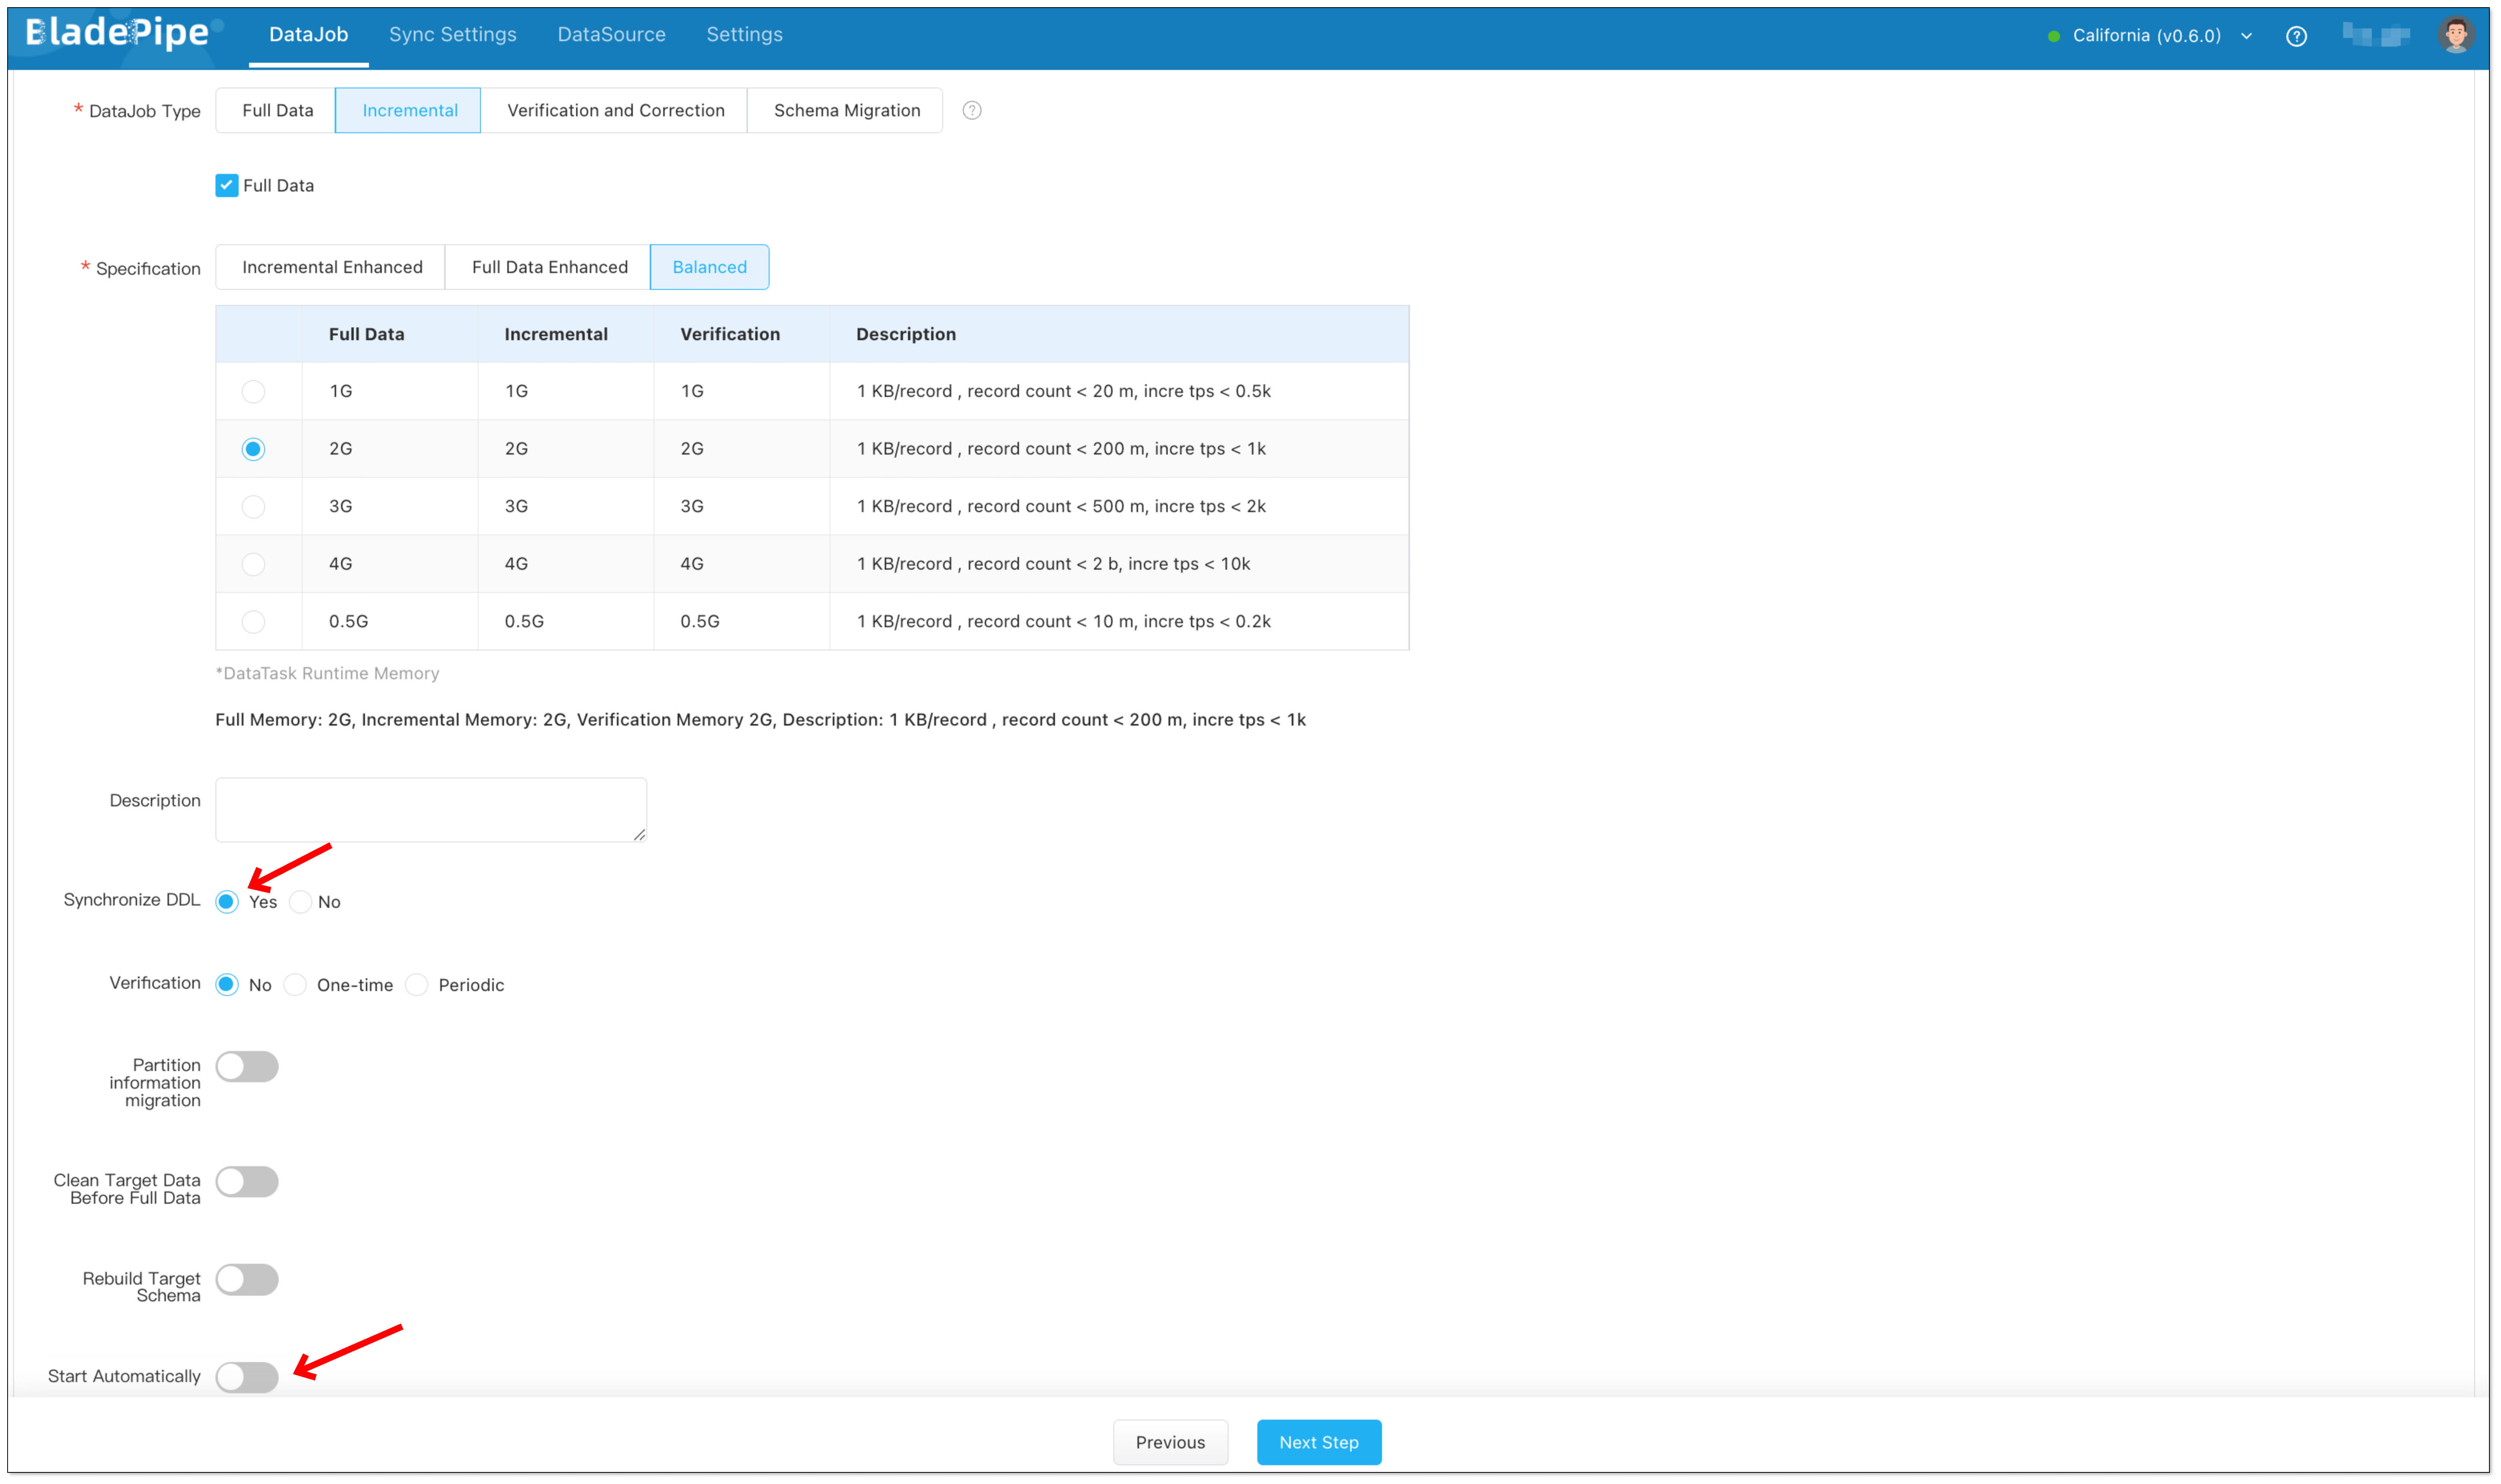
Task: Switch to the DataSource tab
Action: point(611,34)
